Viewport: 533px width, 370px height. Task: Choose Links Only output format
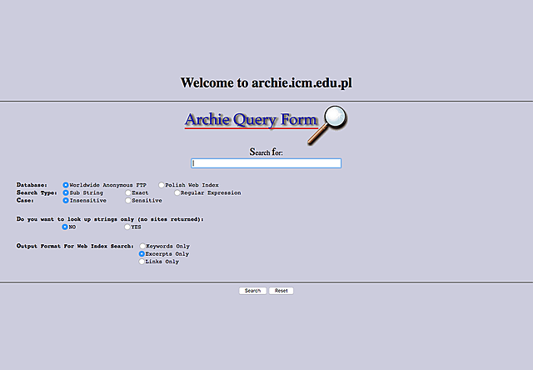pyautogui.click(x=142, y=262)
